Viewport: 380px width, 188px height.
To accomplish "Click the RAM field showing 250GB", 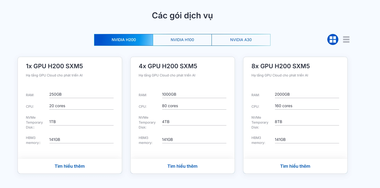I will [81, 94].
